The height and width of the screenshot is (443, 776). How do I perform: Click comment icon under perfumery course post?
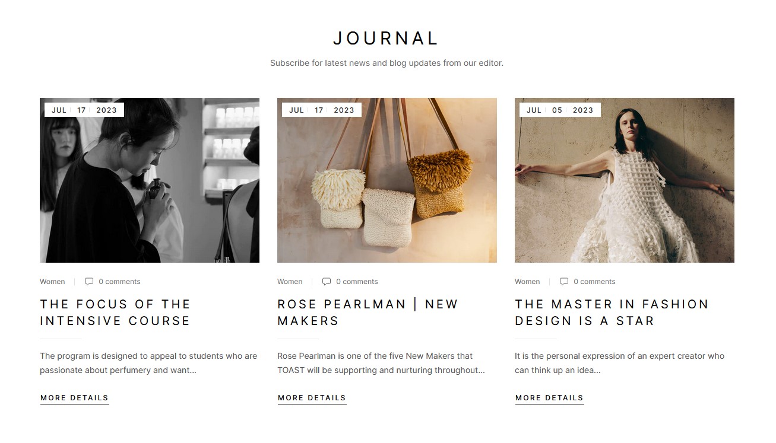89,282
